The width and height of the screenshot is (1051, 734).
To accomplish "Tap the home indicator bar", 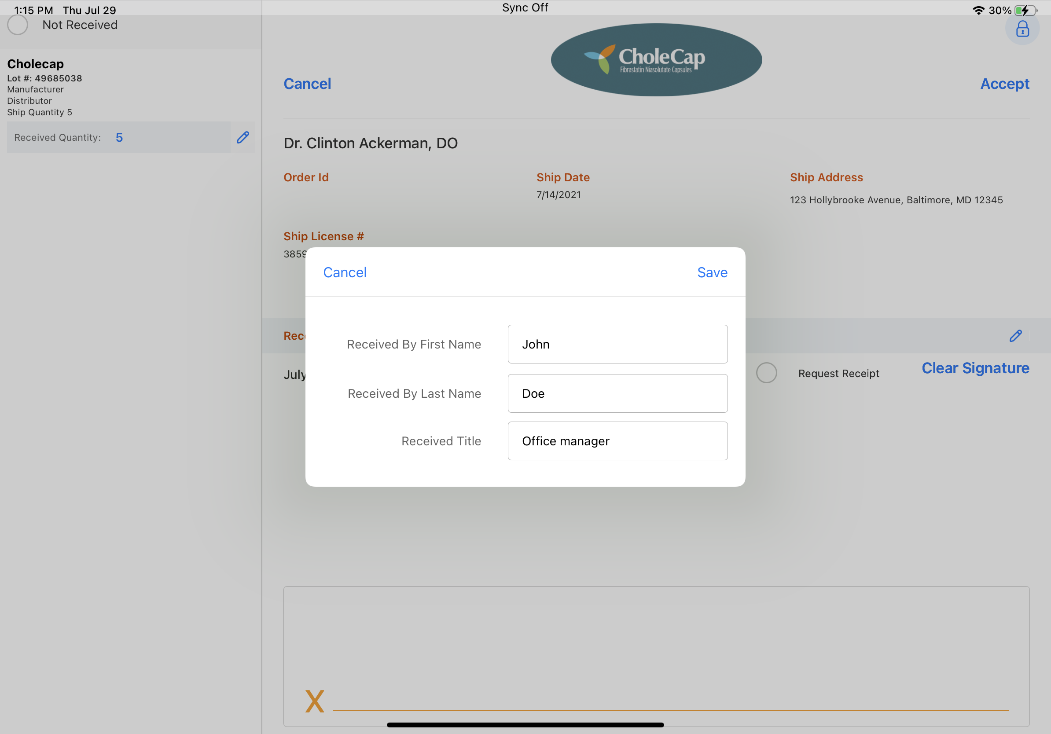I will (525, 724).
